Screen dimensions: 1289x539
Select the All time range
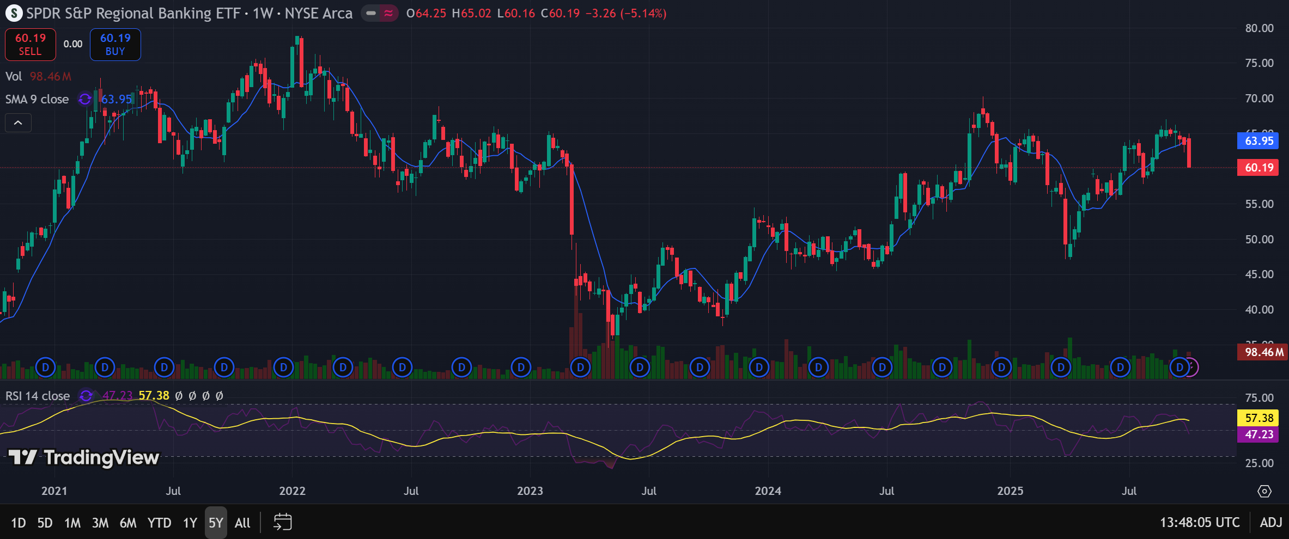tap(242, 523)
